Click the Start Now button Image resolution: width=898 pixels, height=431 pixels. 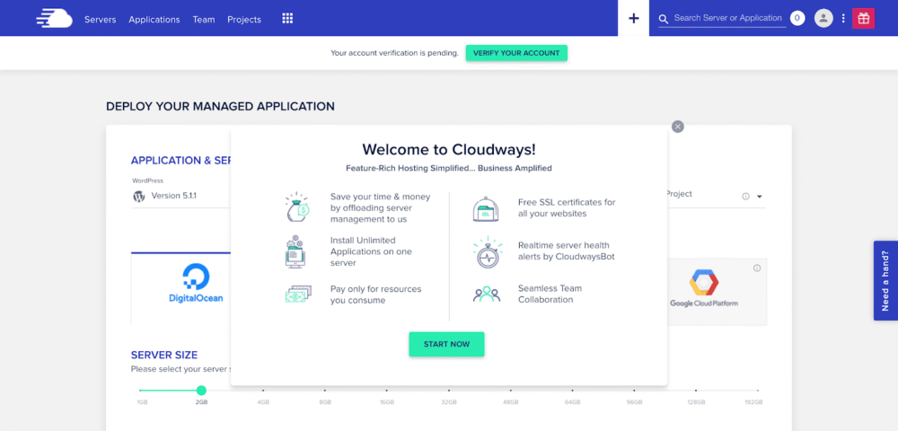pyautogui.click(x=446, y=344)
